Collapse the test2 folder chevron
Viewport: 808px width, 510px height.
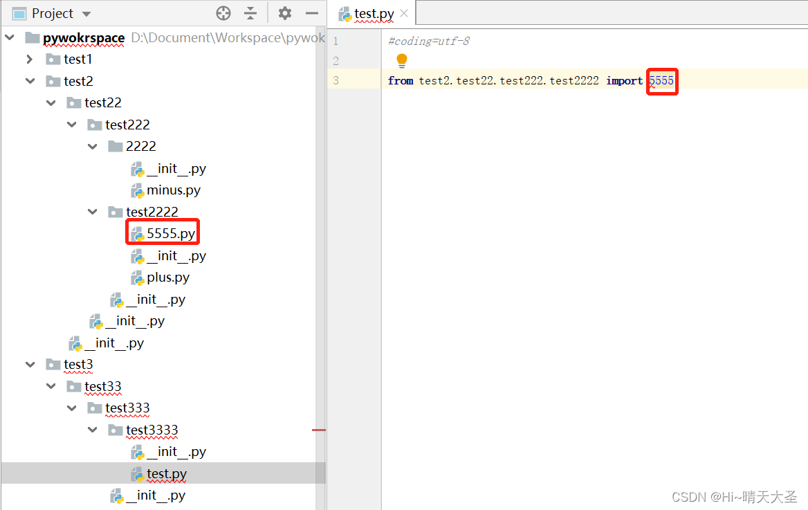pos(30,81)
